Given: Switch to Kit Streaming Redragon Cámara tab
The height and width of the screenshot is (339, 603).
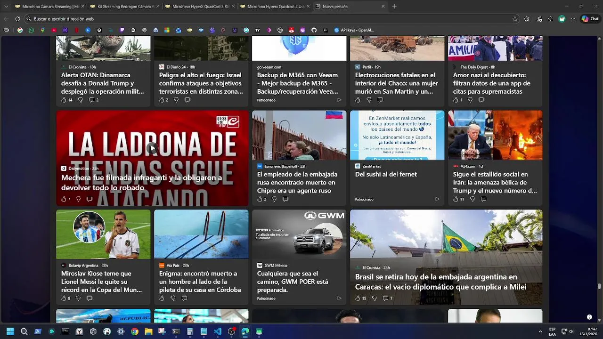Looking at the screenshot, I should (124, 7).
